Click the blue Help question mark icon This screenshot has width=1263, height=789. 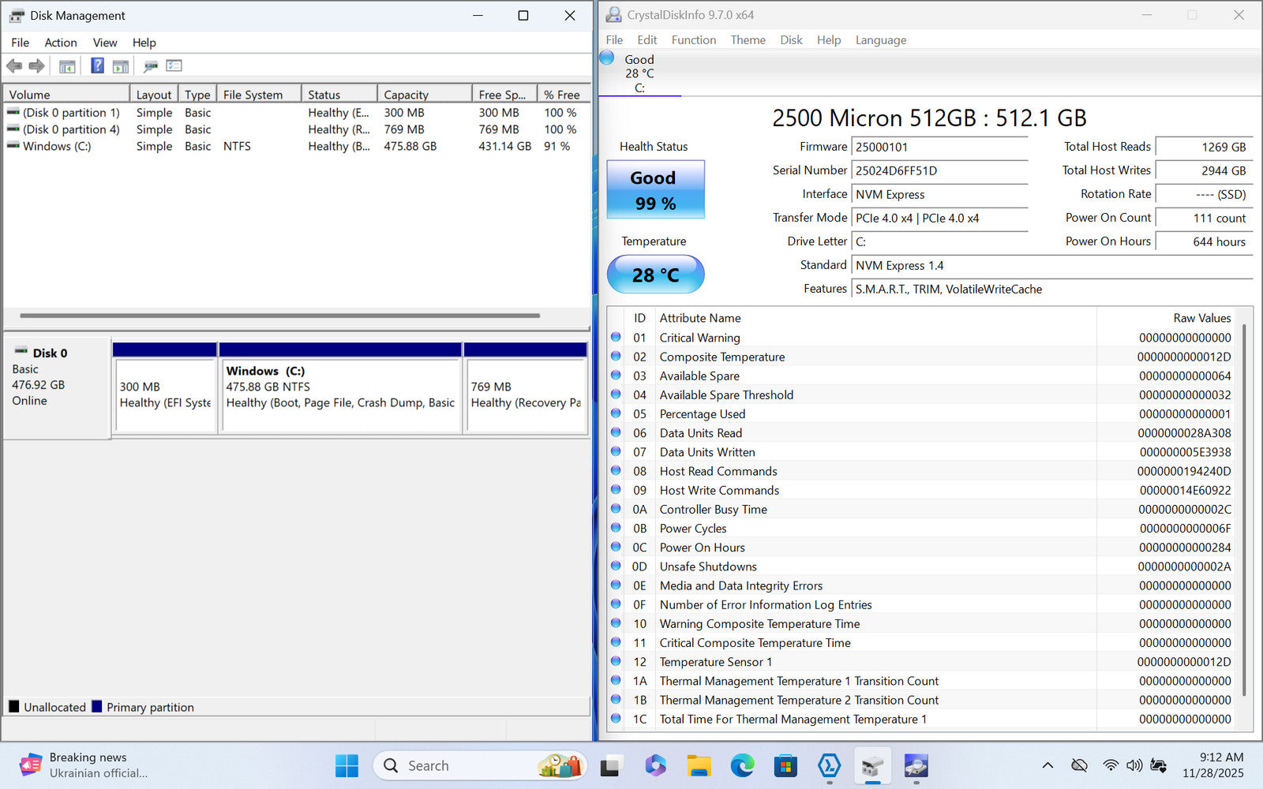pos(97,66)
